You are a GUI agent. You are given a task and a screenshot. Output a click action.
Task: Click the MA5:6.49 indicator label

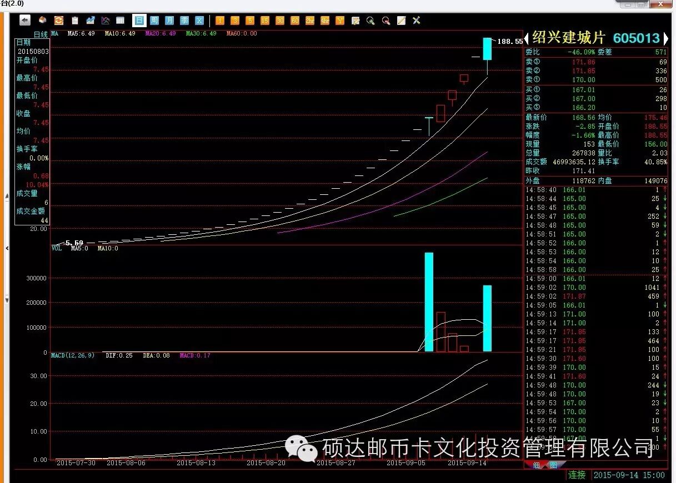(80, 34)
